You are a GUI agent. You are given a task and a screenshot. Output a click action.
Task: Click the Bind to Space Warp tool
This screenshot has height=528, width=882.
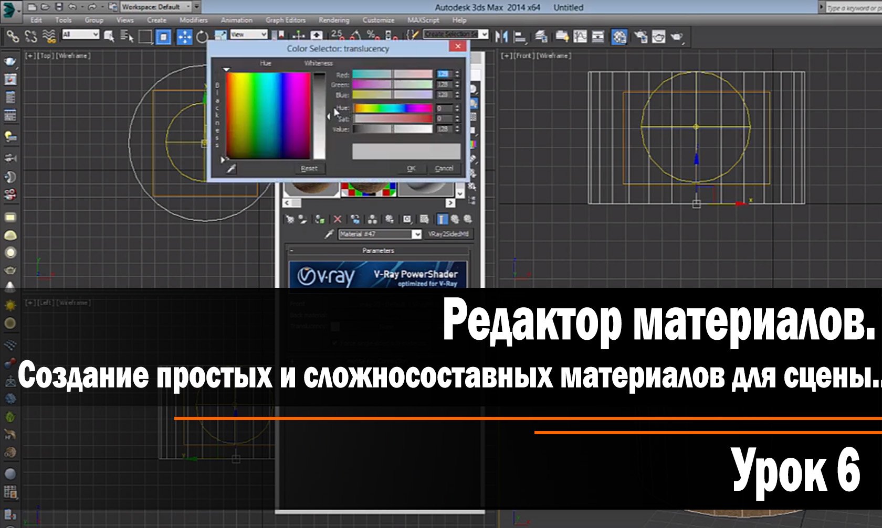49,36
